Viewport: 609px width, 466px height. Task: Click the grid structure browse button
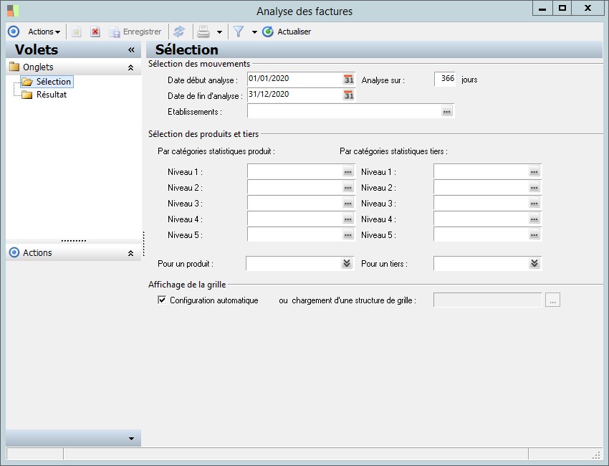point(552,301)
